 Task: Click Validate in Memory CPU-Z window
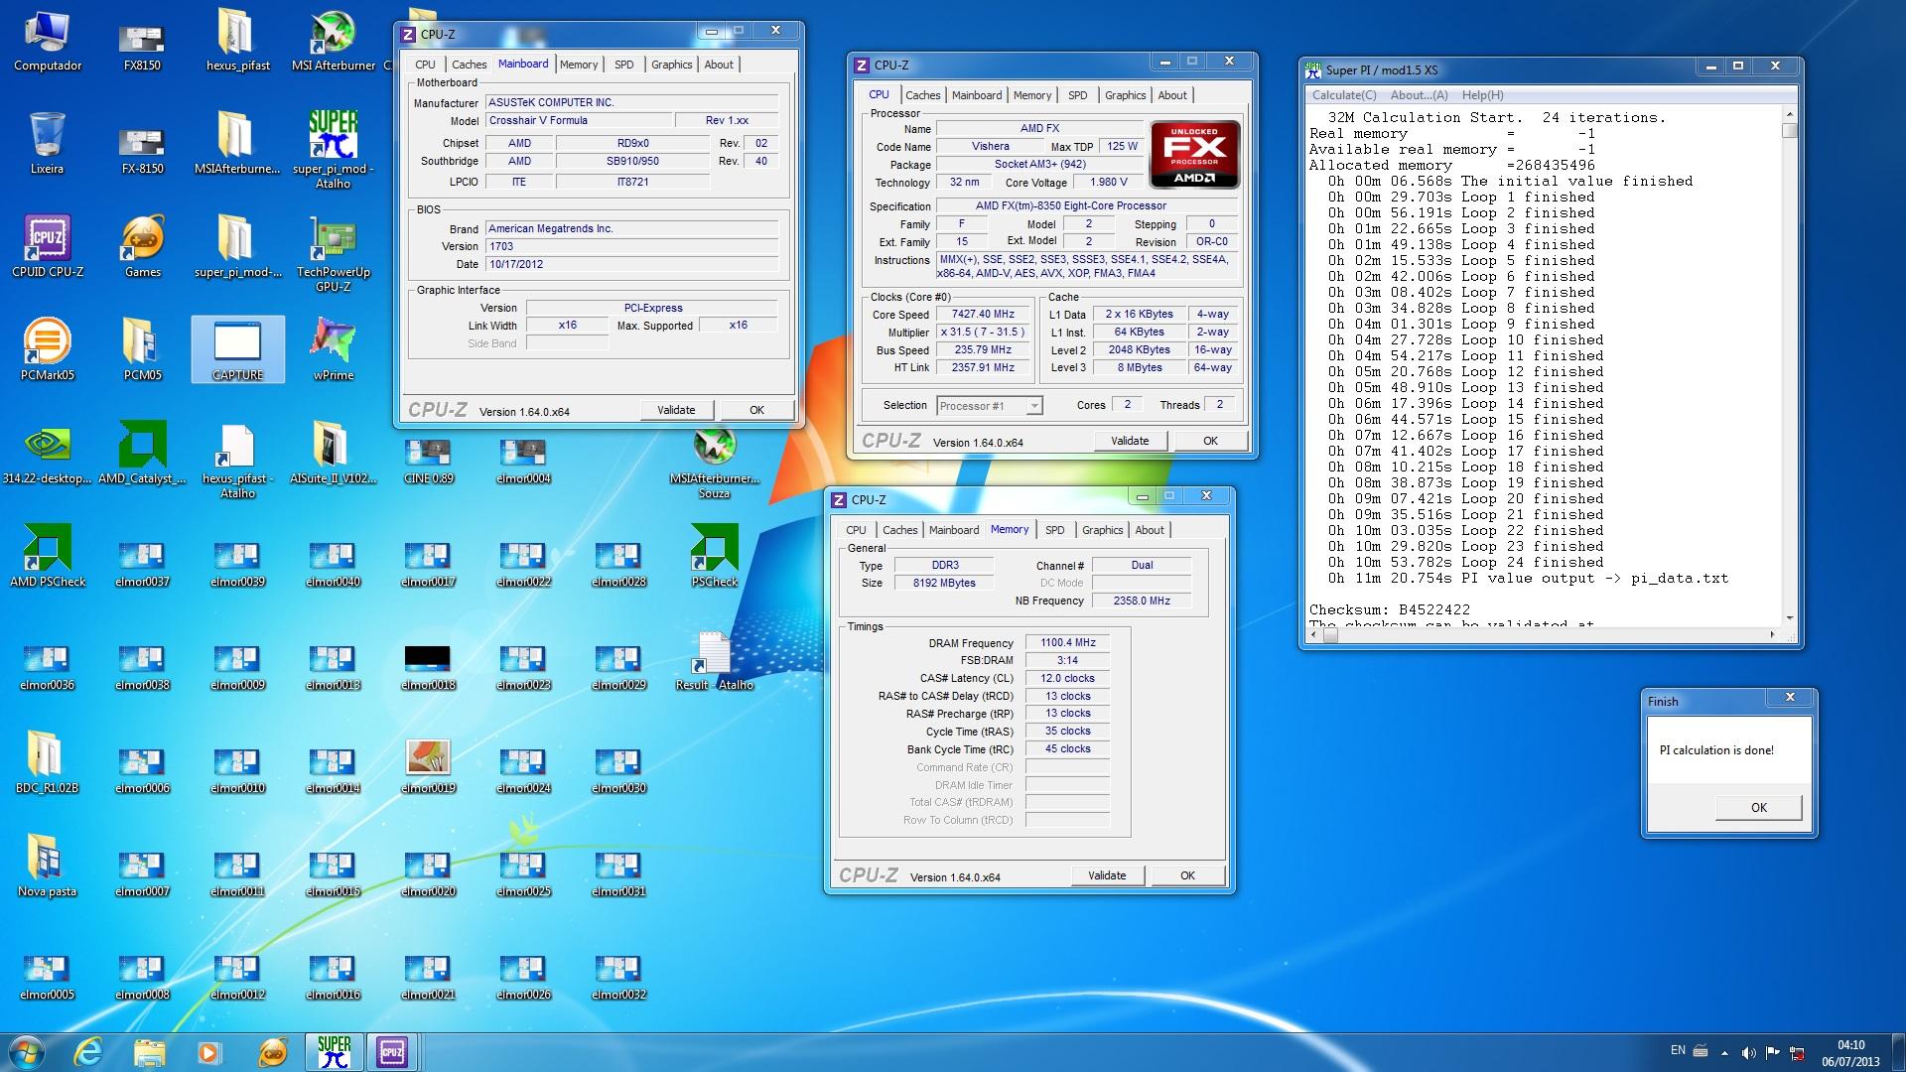(x=1107, y=875)
